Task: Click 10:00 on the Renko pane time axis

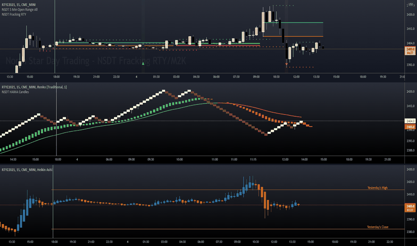Action: point(179,160)
